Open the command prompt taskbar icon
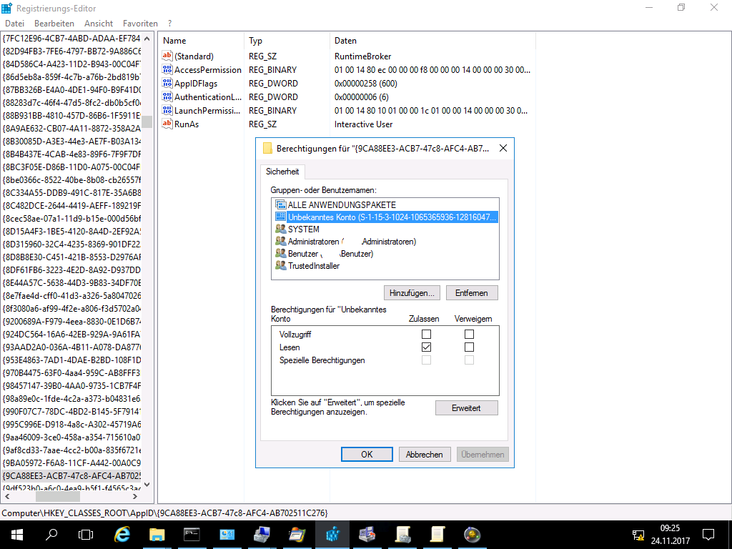This screenshot has width=732, height=549. (192, 534)
